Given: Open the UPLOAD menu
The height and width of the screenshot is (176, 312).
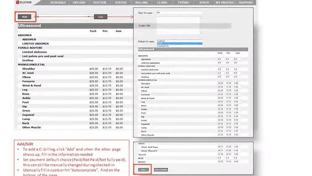Looking at the screenshot, I should pos(79,2).
